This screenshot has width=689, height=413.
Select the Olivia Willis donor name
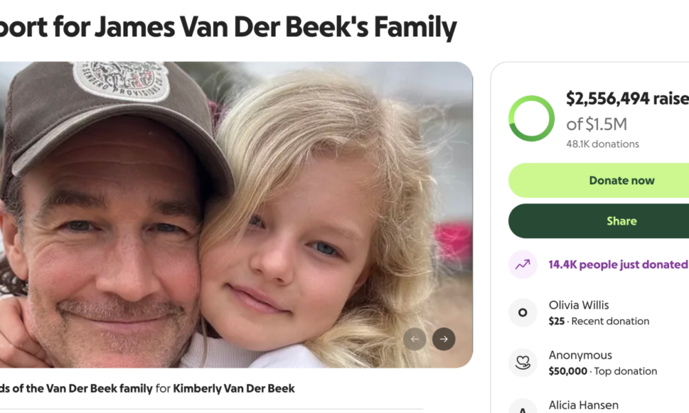point(579,305)
